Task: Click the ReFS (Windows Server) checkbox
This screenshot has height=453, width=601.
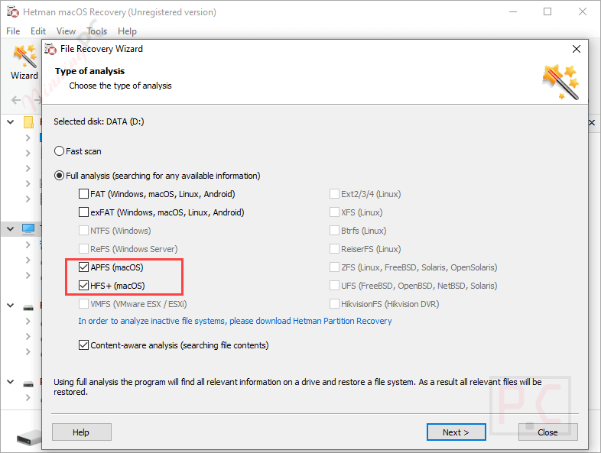Action: click(x=83, y=249)
